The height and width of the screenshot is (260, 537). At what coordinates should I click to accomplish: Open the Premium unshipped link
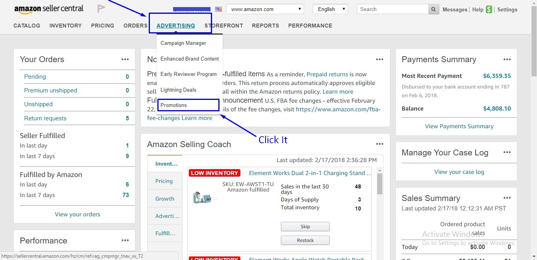pos(50,90)
